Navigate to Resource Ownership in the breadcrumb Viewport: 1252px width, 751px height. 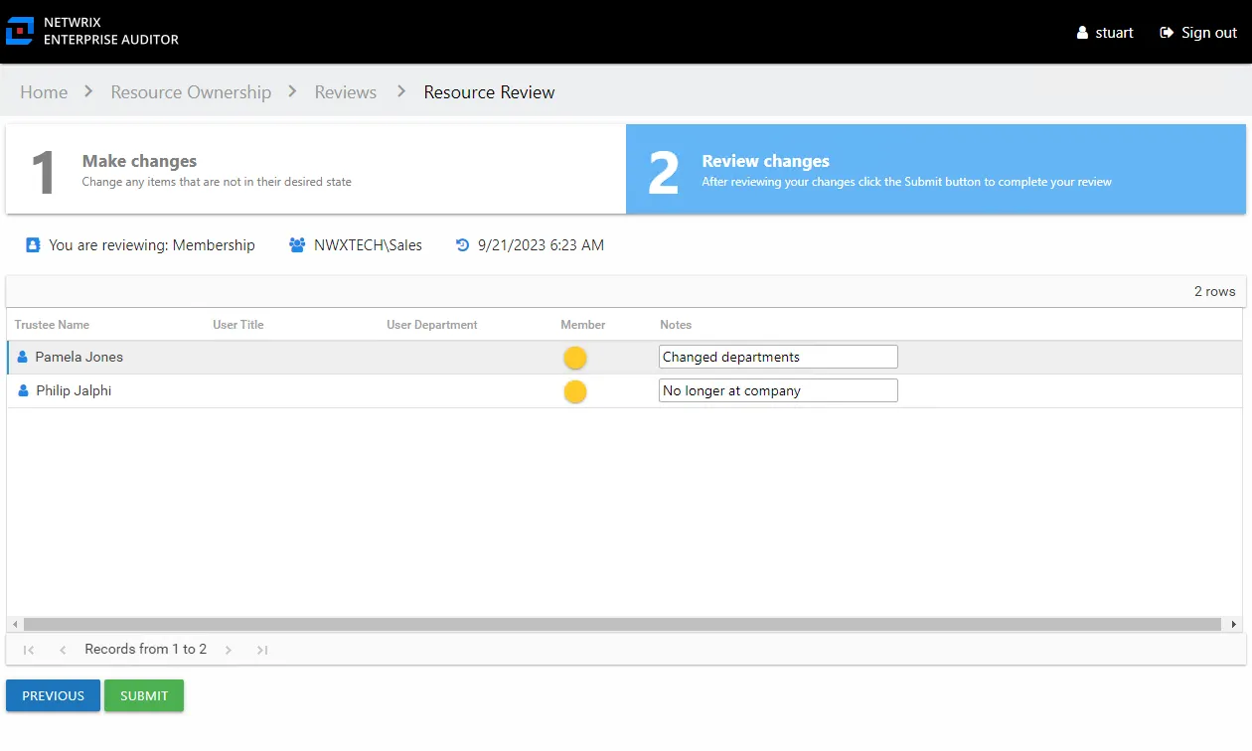tap(191, 92)
